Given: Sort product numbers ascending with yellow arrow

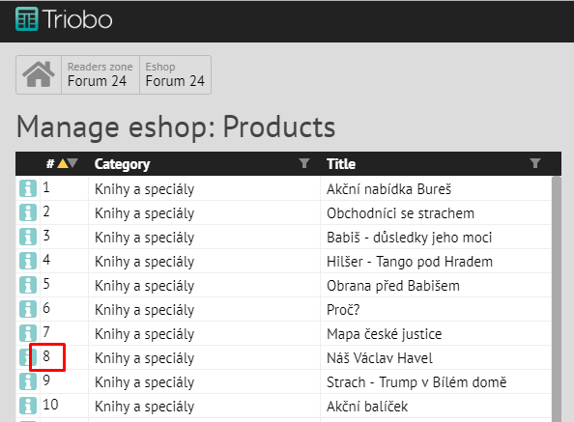Looking at the screenshot, I should tap(63, 163).
